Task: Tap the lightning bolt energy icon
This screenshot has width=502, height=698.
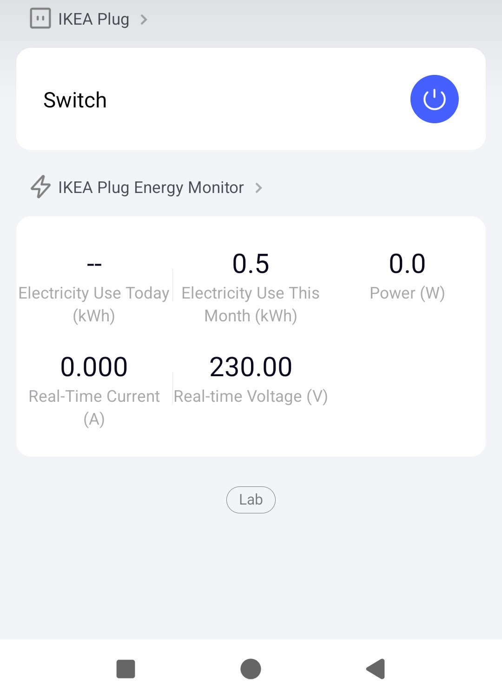Action: click(40, 187)
